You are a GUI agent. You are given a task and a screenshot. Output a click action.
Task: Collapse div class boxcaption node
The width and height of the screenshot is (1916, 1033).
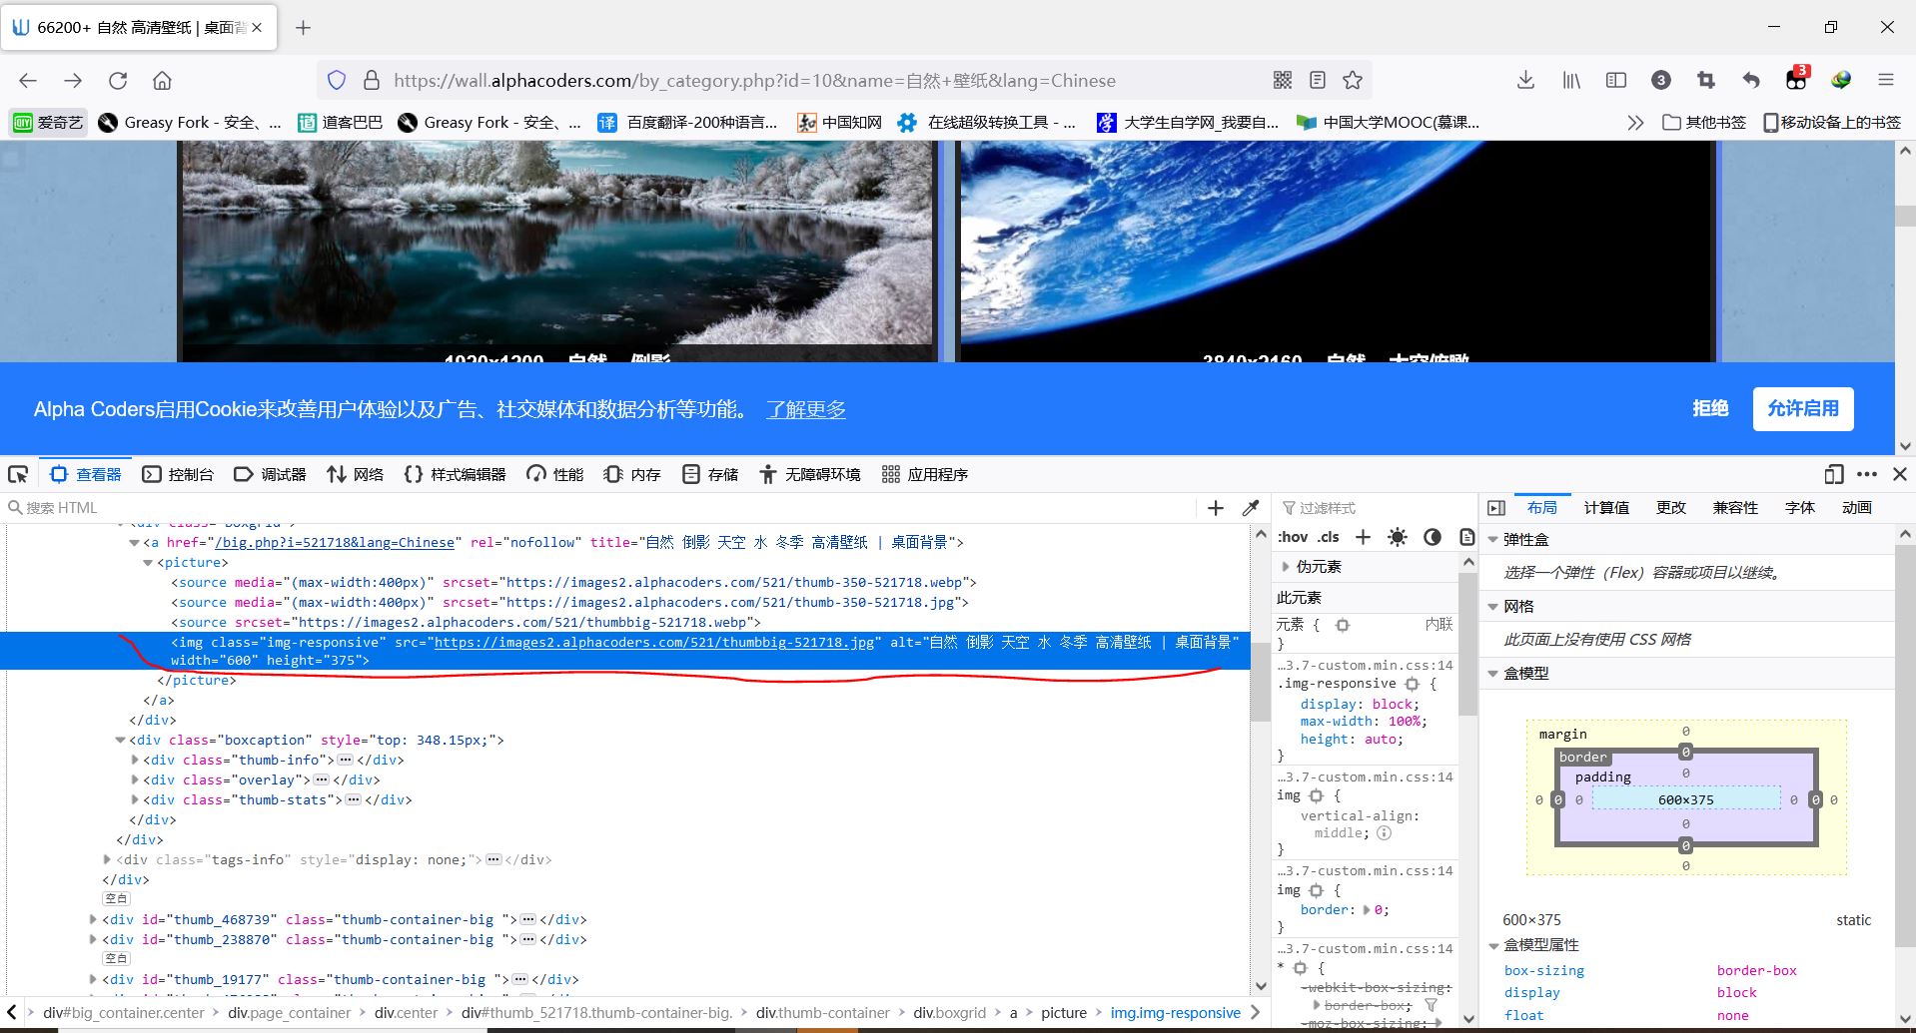[121, 741]
